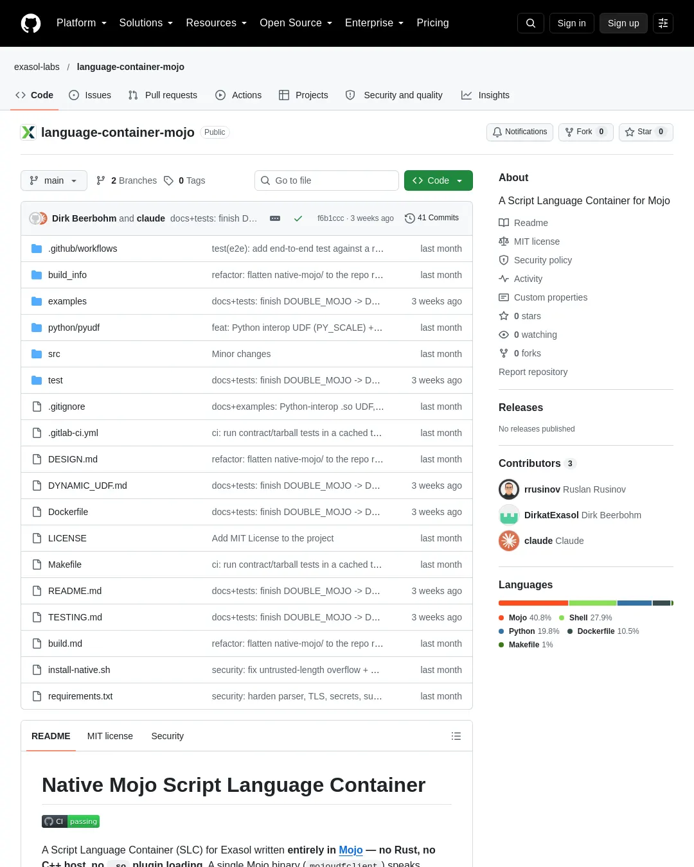
Task: Click the Security policy shield icon
Action: click(x=504, y=260)
